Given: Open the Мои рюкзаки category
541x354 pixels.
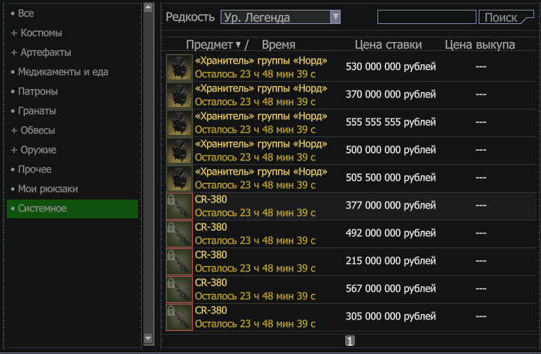Looking at the screenshot, I should 44,189.
